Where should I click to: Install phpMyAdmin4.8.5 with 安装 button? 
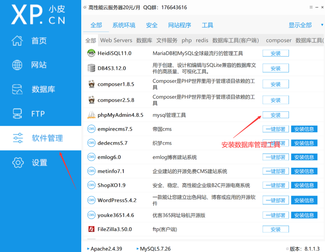276,115
